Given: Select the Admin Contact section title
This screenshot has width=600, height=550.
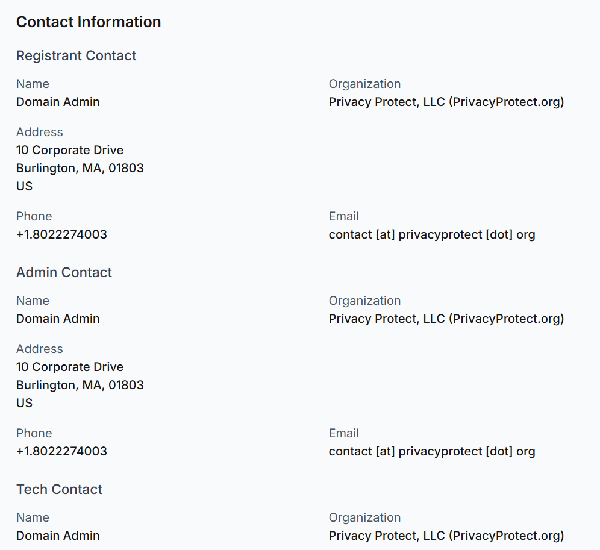Looking at the screenshot, I should (64, 272).
